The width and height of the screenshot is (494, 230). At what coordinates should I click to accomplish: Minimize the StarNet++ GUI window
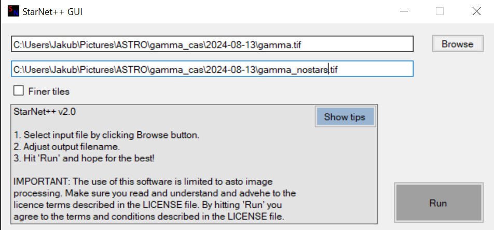click(404, 11)
